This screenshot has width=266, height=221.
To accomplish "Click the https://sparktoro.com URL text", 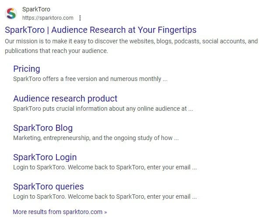I will (x=48, y=18).
